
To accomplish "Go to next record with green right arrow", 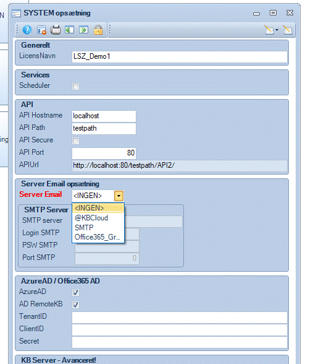I will click(x=83, y=30).
